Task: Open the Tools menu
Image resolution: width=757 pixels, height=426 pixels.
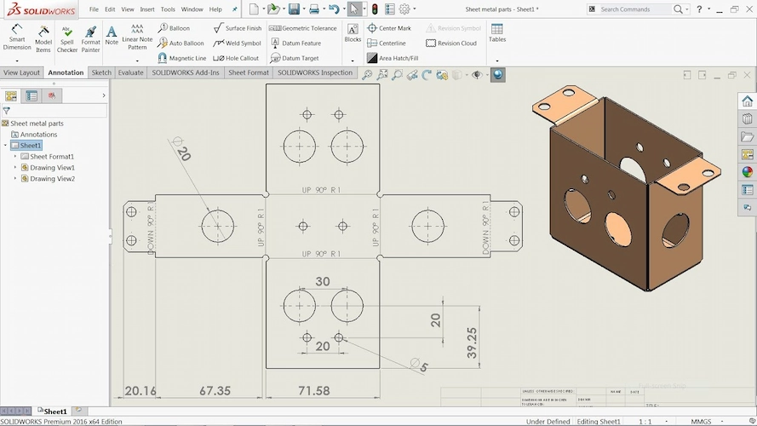Action: [x=168, y=9]
